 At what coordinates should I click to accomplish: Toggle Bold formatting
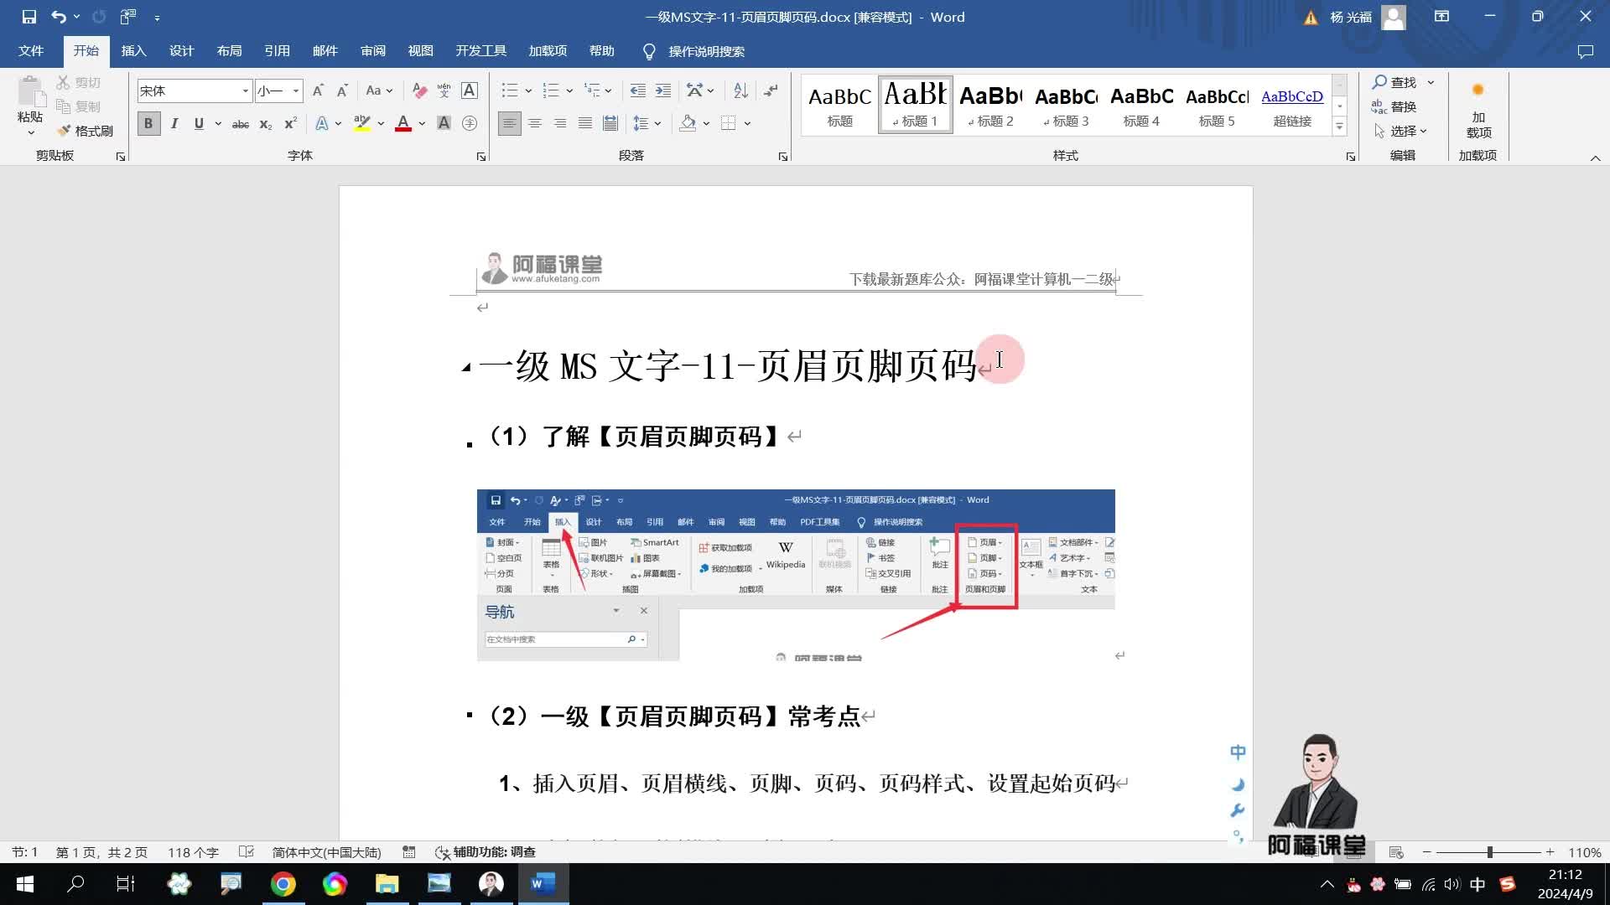point(148,123)
